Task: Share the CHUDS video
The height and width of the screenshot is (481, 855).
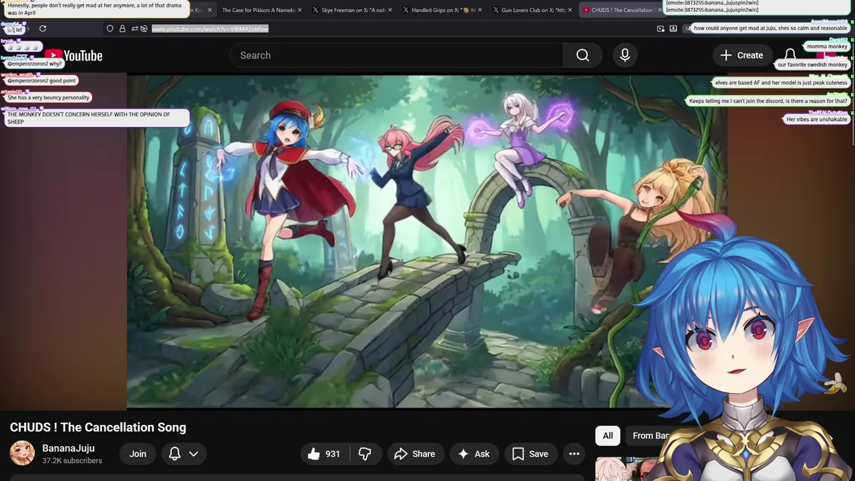Action: click(415, 454)
